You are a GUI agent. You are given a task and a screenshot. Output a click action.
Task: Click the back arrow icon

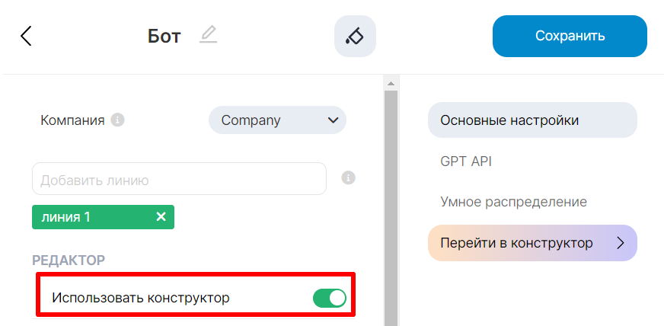(26, 36)
